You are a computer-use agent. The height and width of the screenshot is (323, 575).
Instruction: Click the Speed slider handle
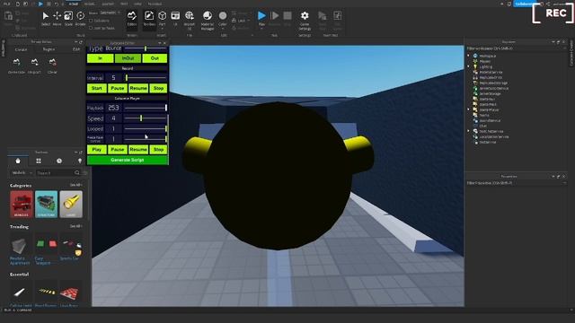pos(141,118)
